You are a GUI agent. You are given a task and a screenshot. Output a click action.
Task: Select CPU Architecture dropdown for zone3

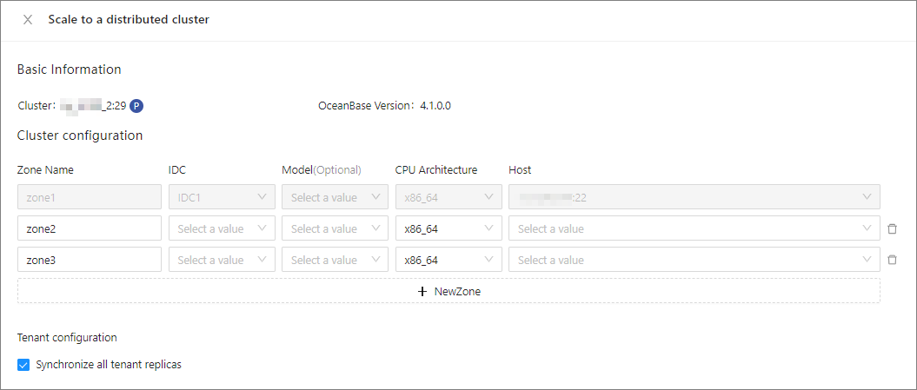[448, 260]
